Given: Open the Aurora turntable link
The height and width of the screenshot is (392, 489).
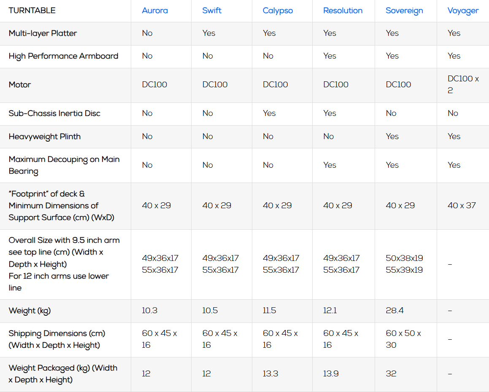Looking at the screenshot, I should (x=155, y=11).
